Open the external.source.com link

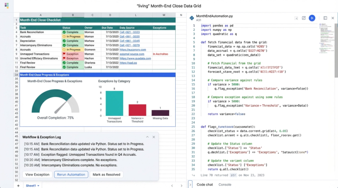pos(132,54)
